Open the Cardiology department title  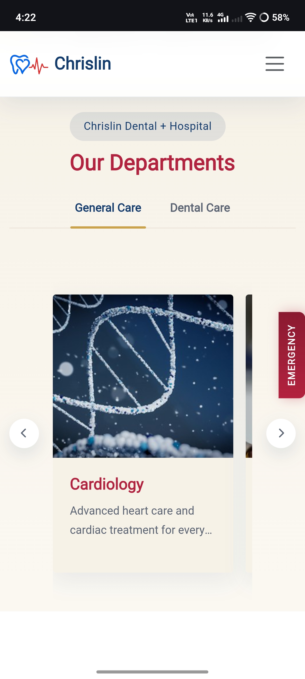point(107,484)
